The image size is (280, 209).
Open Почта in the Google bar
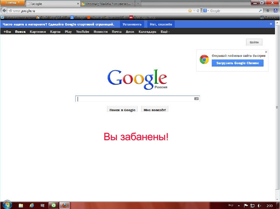117,32
